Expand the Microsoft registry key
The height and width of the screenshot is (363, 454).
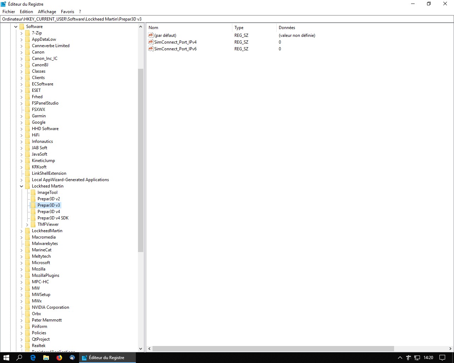(x=22, y=263)
